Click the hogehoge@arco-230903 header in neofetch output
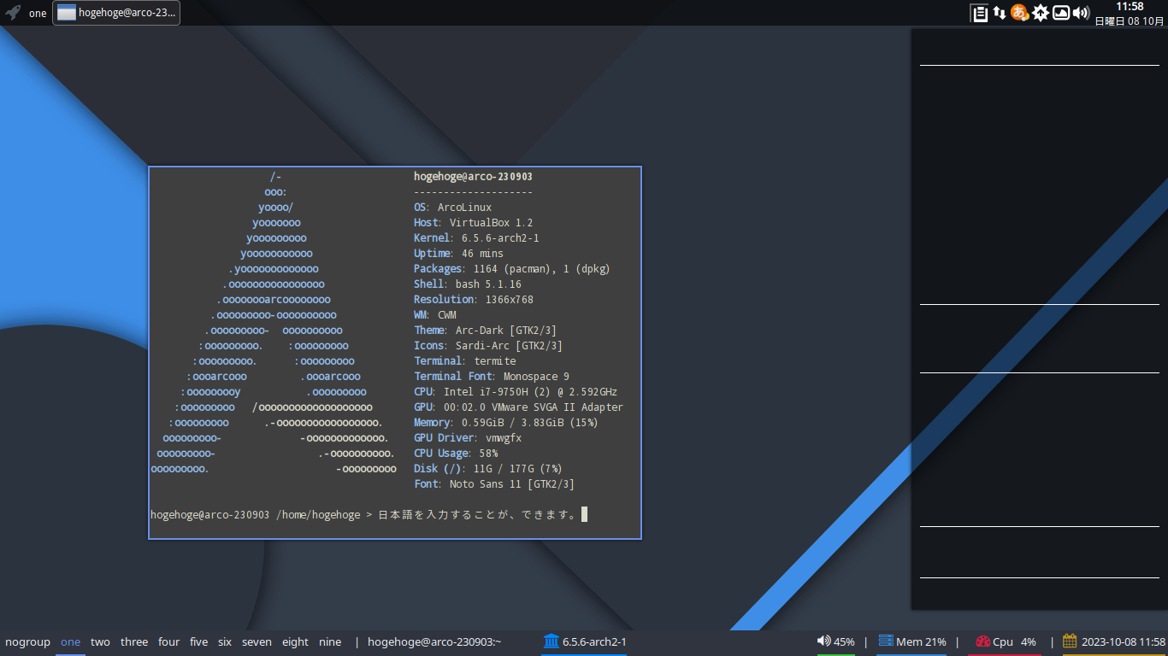The height and width of the screenshot is (656, 1168). (473, 177)
